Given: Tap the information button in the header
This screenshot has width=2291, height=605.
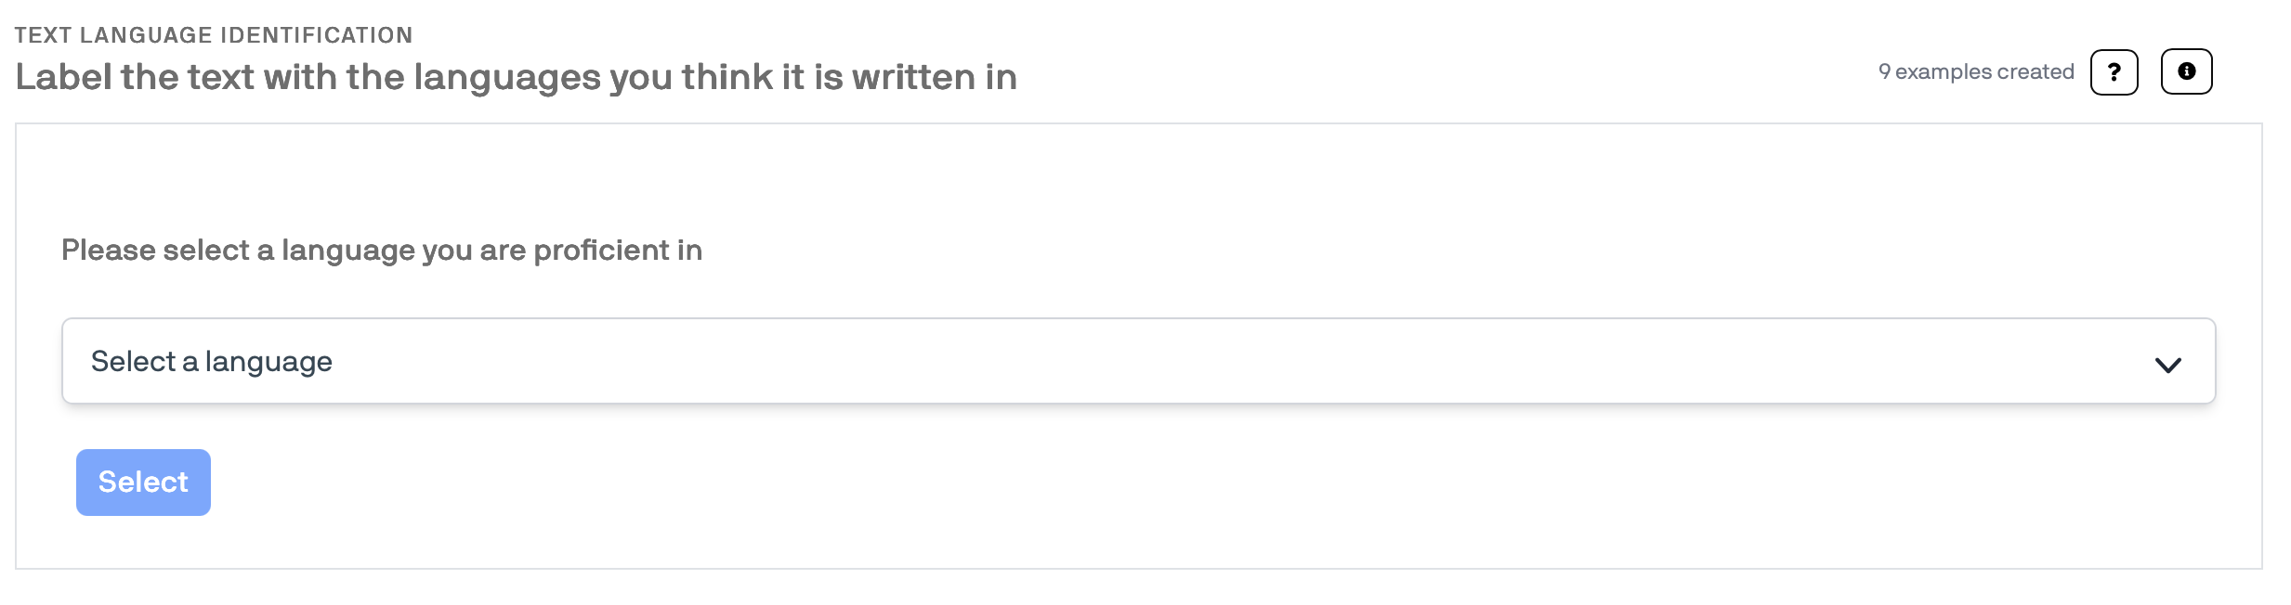Looking at the screenshot, I should click(x=2186, y=72).
